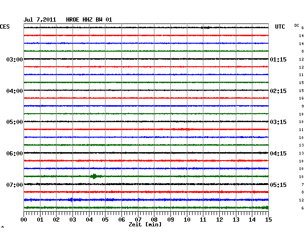Click the DC value '16' in the right column
Image resolution: width=306 pixels, height=232 pixels.
point(301,98)
